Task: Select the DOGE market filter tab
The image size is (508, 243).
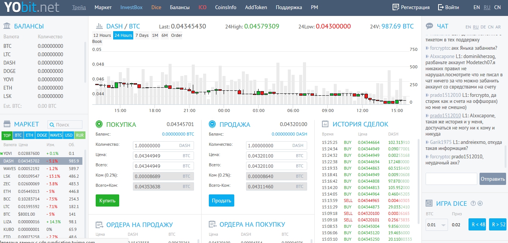Action: [x=42, y=135]
